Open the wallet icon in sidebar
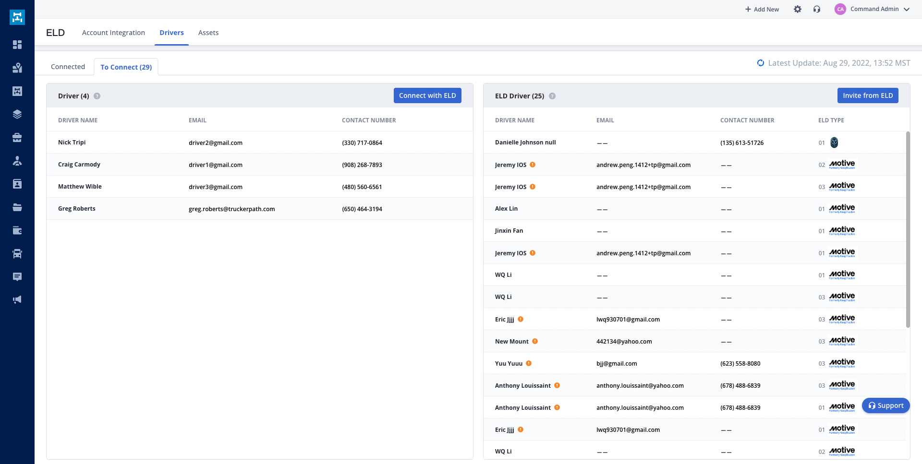 tap(17, 230)
